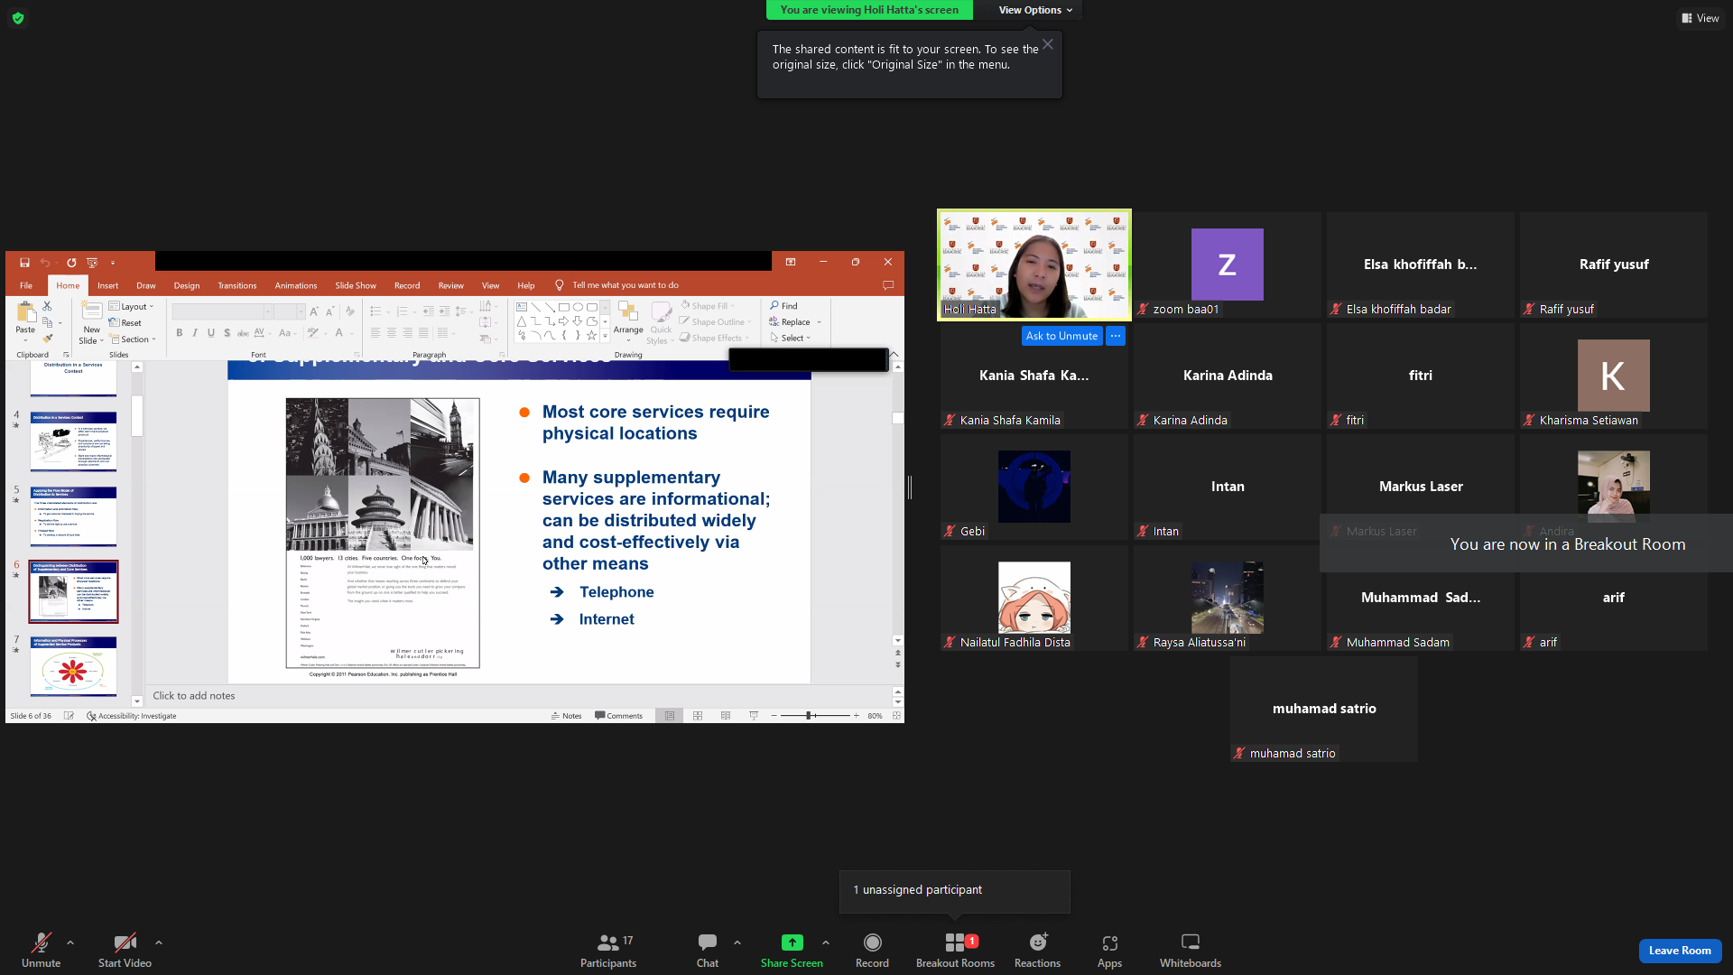Open the Section dropdown
Viewport: 1733px width, 975px height.
[134, 339]
